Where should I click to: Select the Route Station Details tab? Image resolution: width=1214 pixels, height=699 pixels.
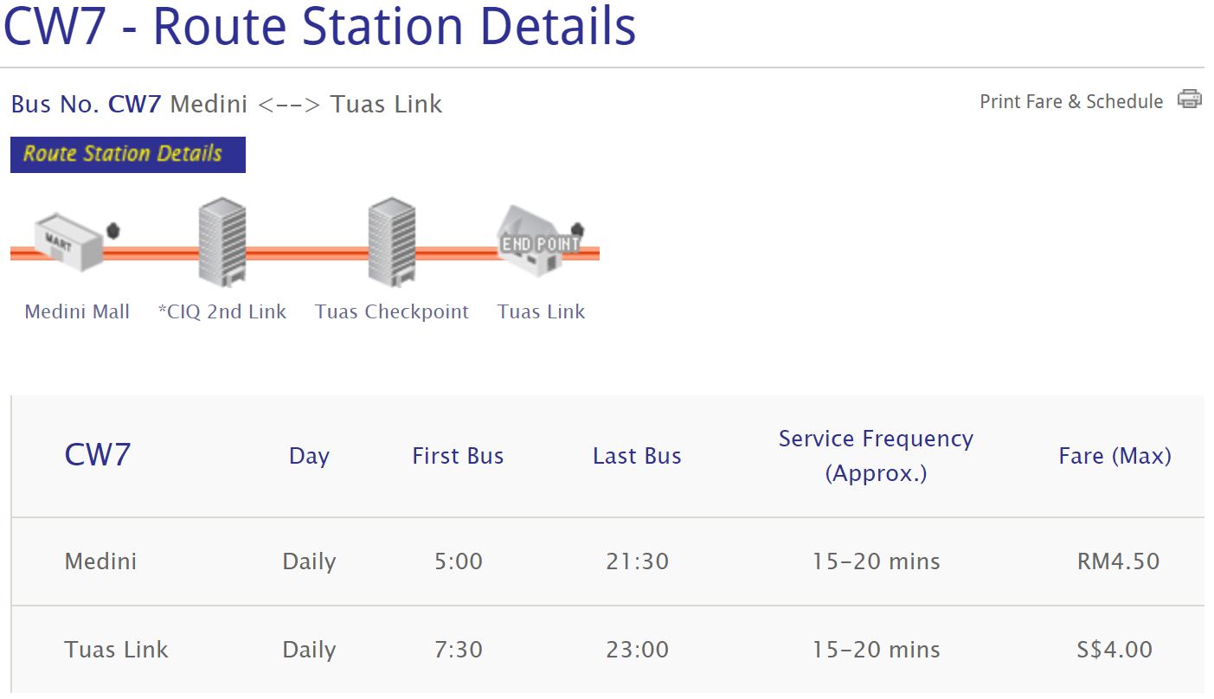[128, 155]
